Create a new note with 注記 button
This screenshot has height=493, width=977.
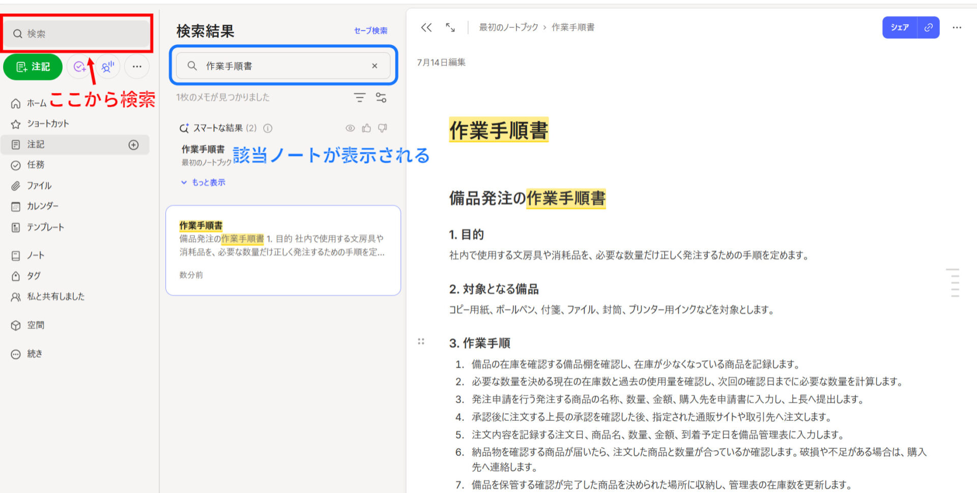tap(33, 67)
